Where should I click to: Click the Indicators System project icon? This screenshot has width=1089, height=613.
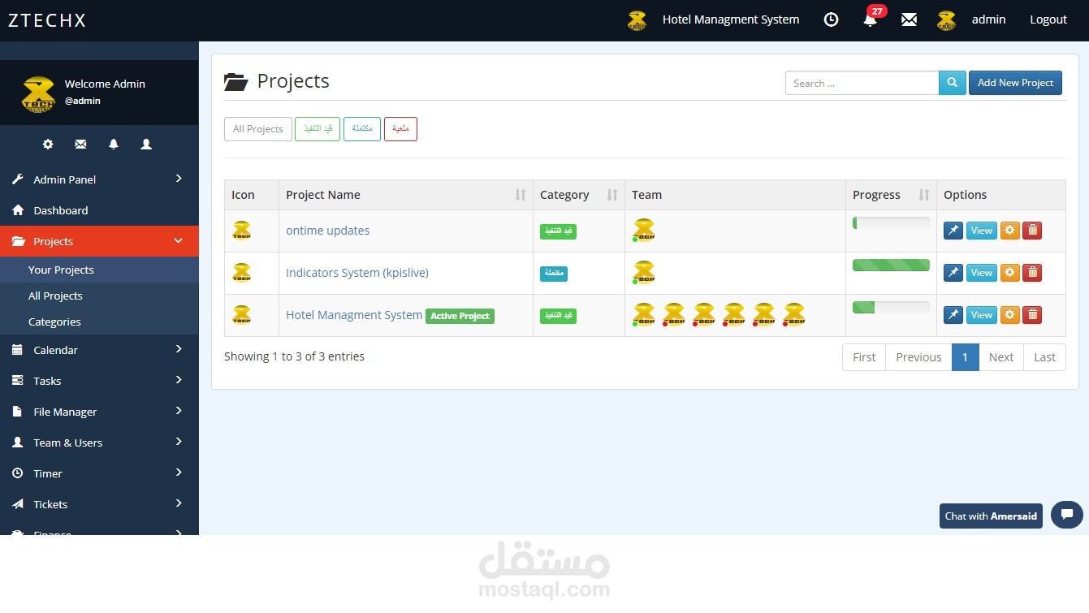click(x=242, y=273)
